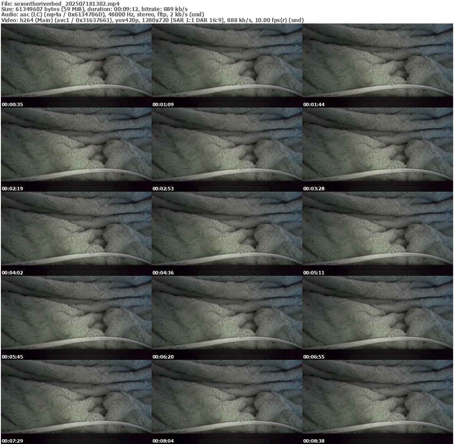The height and width of the screenshot is (444, 454).
Task: Click the Size and duration info line
Action: point(94,9)
